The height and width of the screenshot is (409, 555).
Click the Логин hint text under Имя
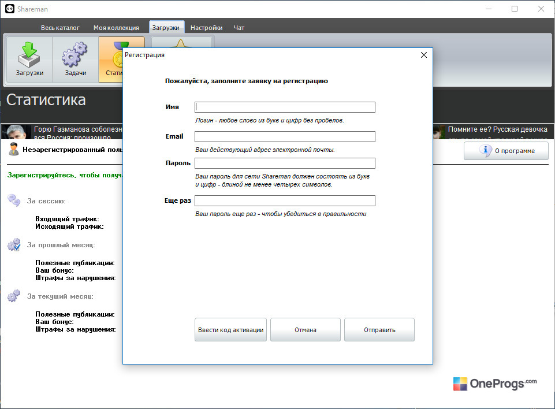pyautogui.click(x=270, y=120)
